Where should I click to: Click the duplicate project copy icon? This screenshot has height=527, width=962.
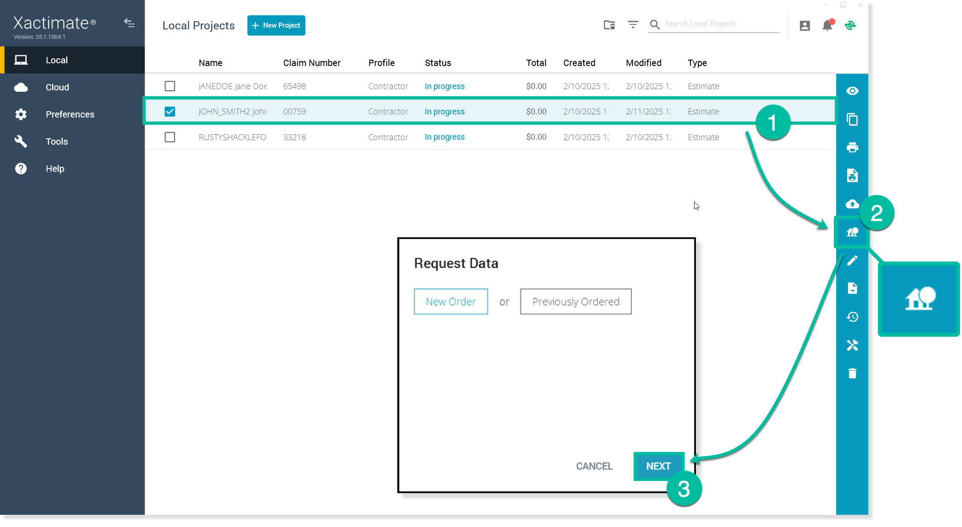(852, 119)
